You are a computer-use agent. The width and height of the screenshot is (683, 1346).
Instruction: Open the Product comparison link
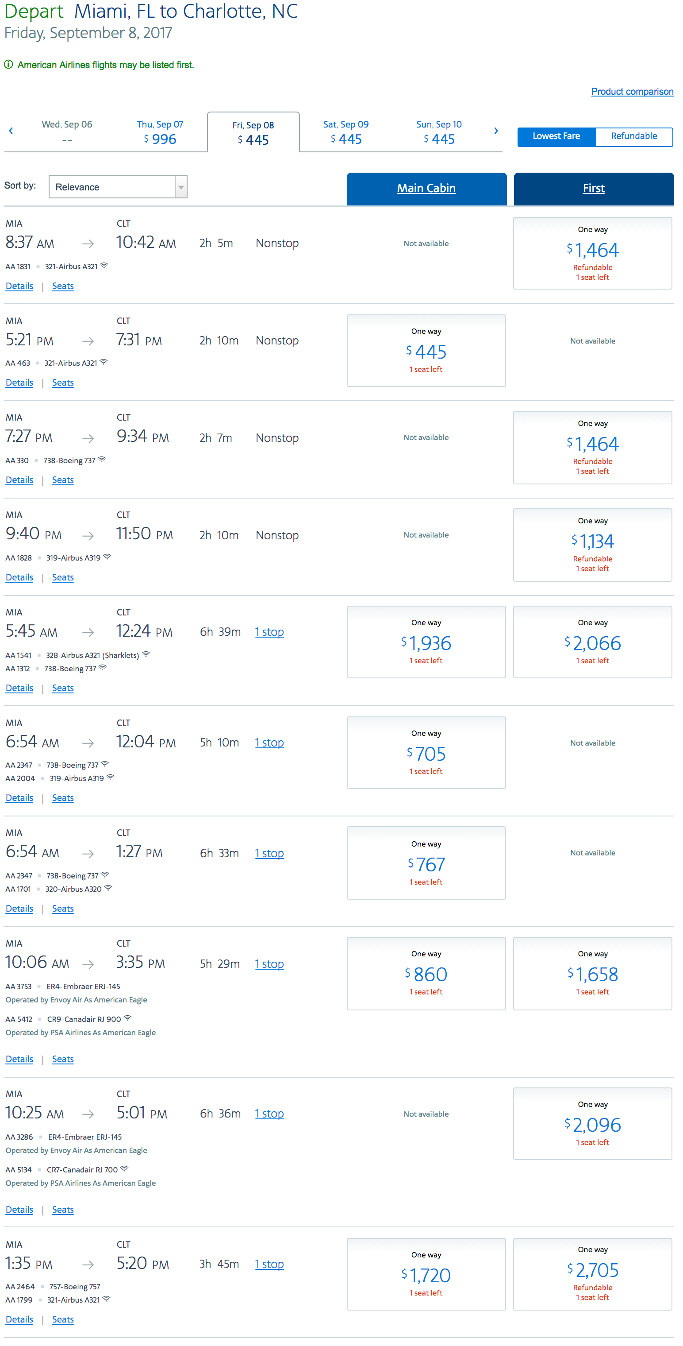coord(632,92)
